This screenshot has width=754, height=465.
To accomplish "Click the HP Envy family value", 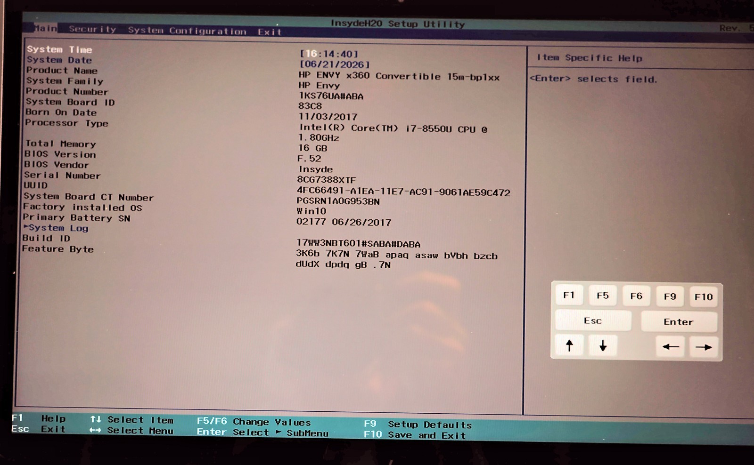I will 319,85.
